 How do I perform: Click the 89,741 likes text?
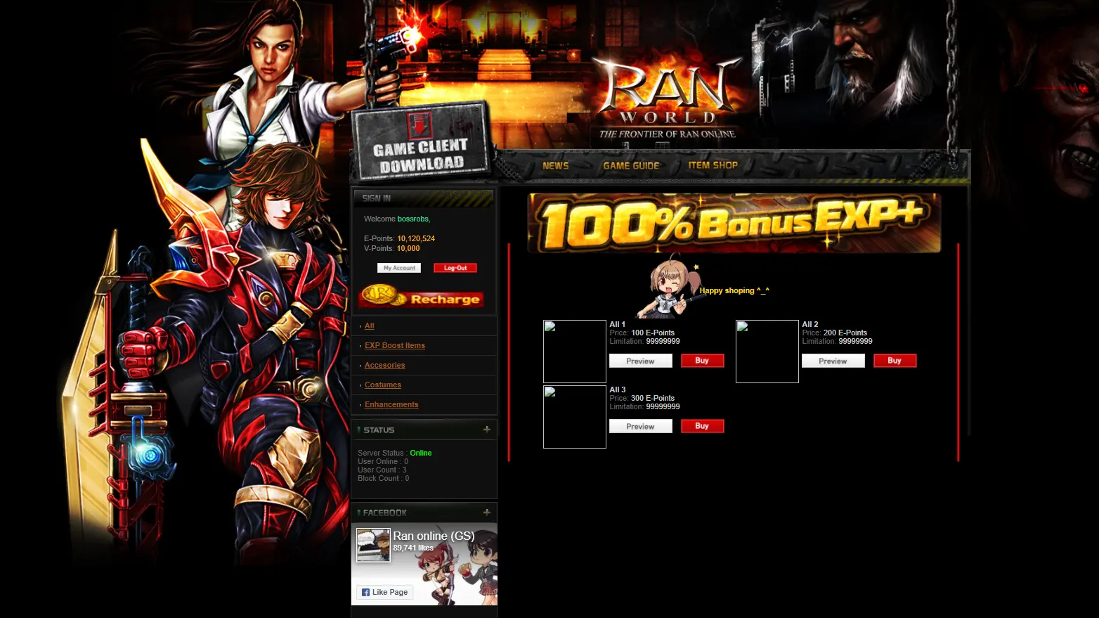tap(413, 548)
